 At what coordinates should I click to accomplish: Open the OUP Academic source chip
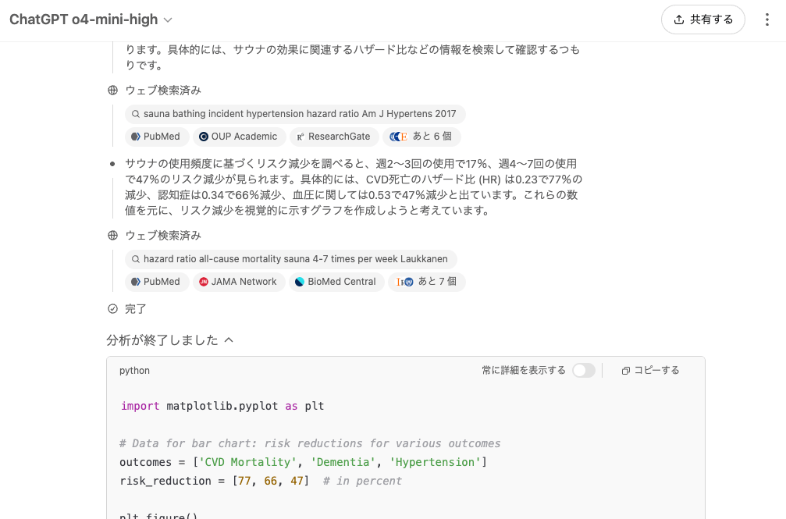pyautogui.click(x=238, y=137)
